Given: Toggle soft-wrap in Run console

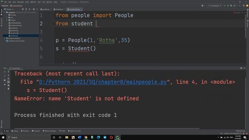Looking at the screenshot, I should coord(9,79).
